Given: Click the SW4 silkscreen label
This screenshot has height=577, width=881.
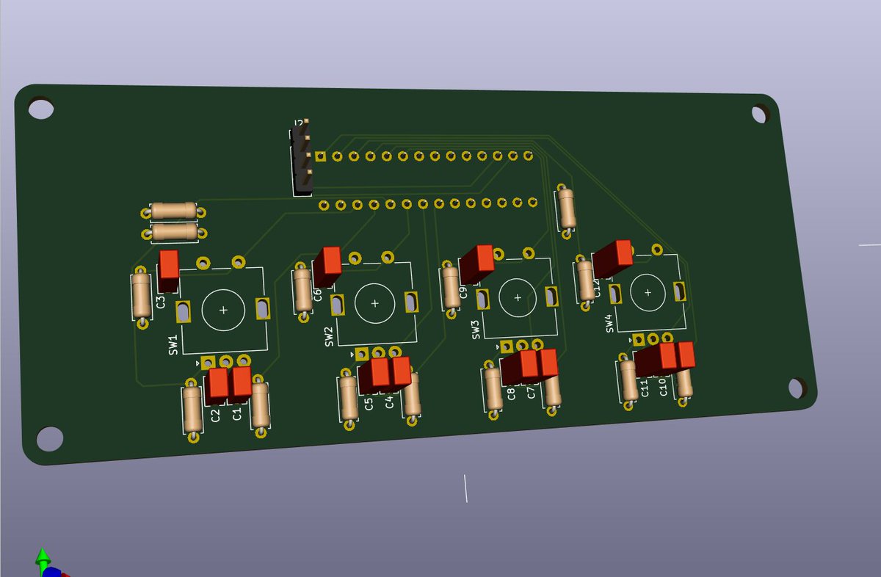Looking at the screenshot, I should click(609, 323).
